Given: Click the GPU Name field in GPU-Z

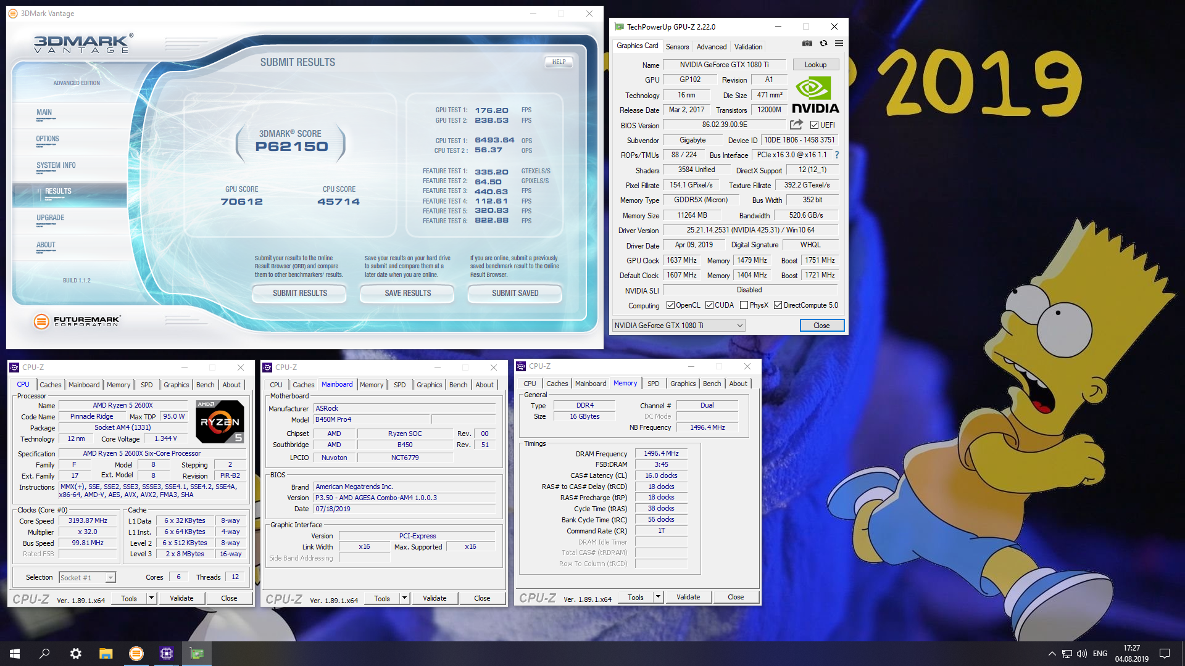Looking at the screenshot, I should pos(725,65).
